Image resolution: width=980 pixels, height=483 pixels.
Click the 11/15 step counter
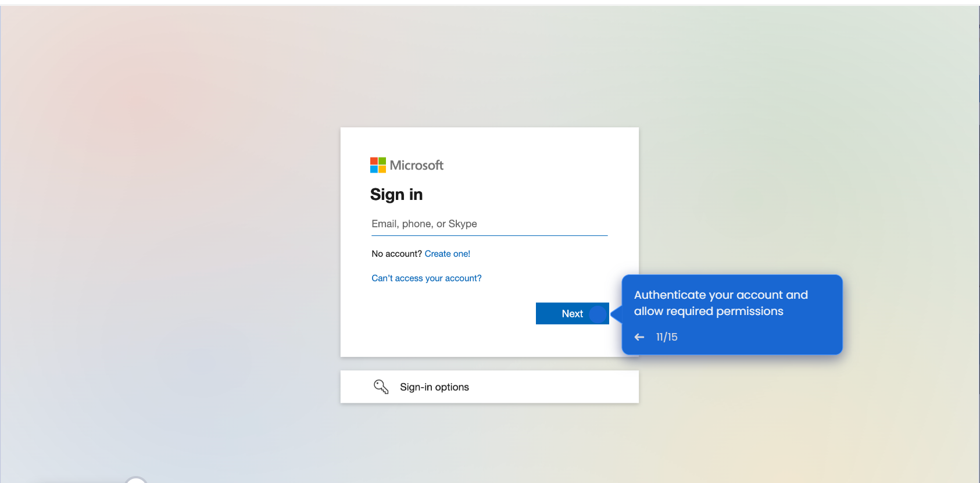click(x=667, y=337)
